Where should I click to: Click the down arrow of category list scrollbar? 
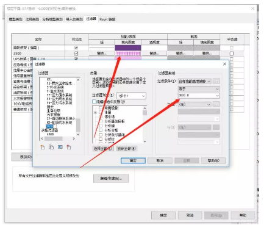click(x=144, y=141)
